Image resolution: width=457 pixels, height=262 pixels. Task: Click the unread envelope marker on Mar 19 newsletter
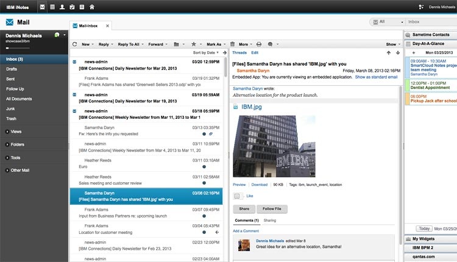point(74,94)
